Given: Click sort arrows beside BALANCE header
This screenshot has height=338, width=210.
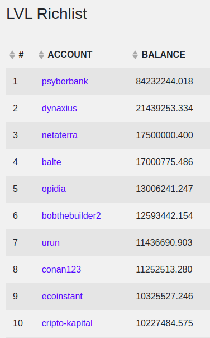Looking at the screenshot, I should 135,55.
